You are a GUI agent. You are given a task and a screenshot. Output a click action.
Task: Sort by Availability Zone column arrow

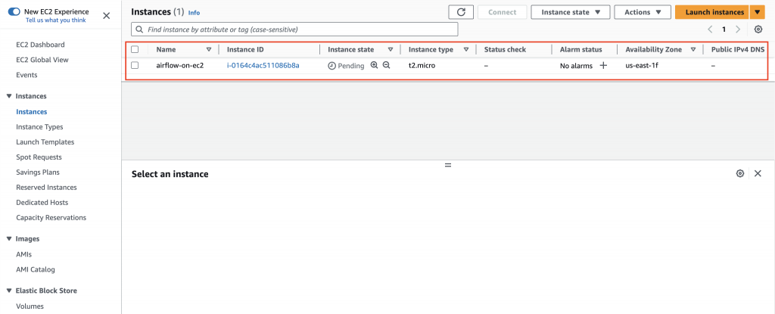(693, 49)
